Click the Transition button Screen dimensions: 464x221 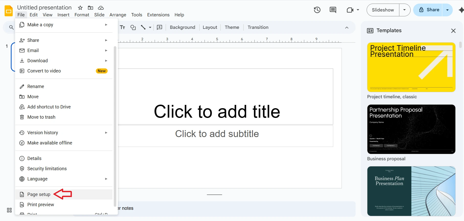pyautogui.click(x=258, y=27)
